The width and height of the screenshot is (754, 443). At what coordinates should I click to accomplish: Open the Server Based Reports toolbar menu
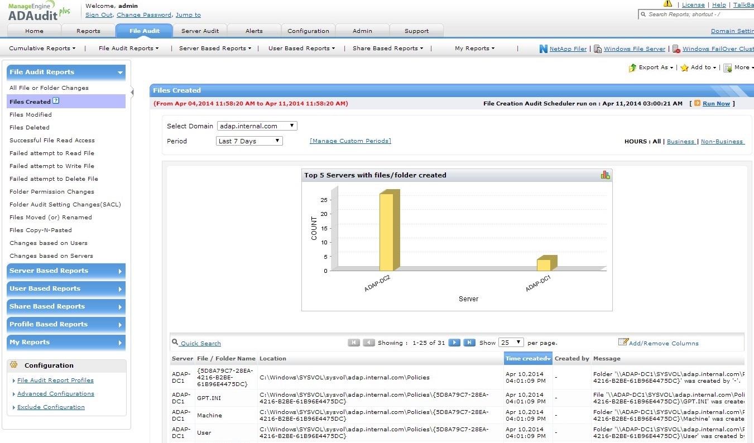215,49
